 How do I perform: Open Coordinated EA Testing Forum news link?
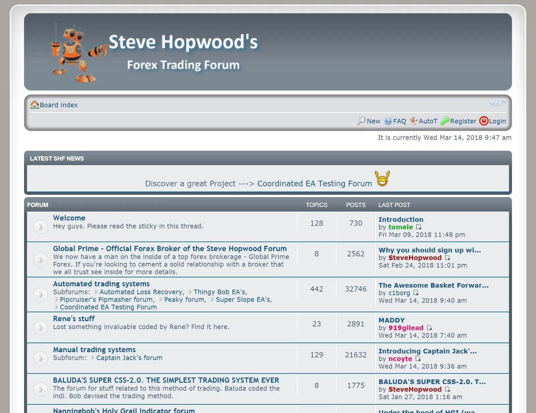(x=315, y=184)
